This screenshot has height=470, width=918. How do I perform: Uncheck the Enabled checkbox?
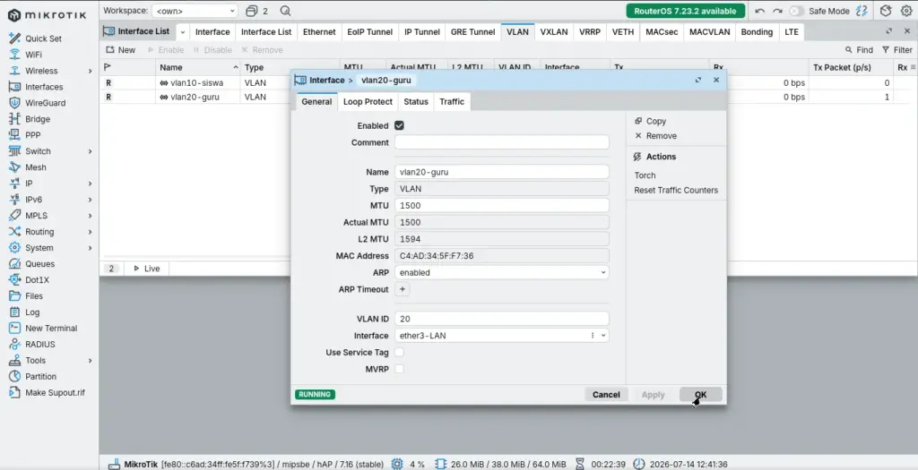pyautogui.click(x=399, y=125)
